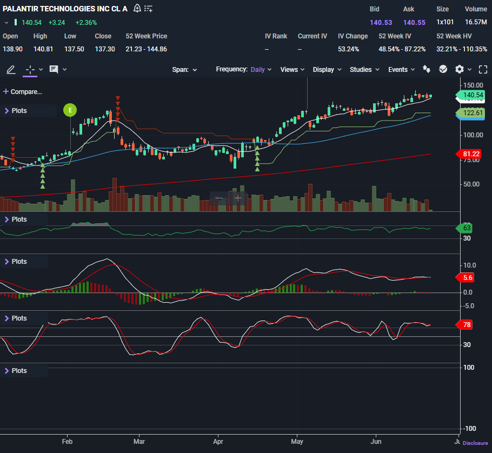Viewport: 492px width, 453px height.
Task: Open the Disclosure link
Action: click(475, 443)
